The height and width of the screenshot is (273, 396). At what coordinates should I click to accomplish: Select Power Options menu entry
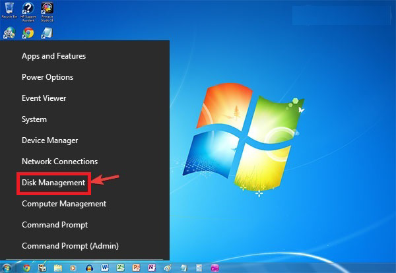[48, 77]
